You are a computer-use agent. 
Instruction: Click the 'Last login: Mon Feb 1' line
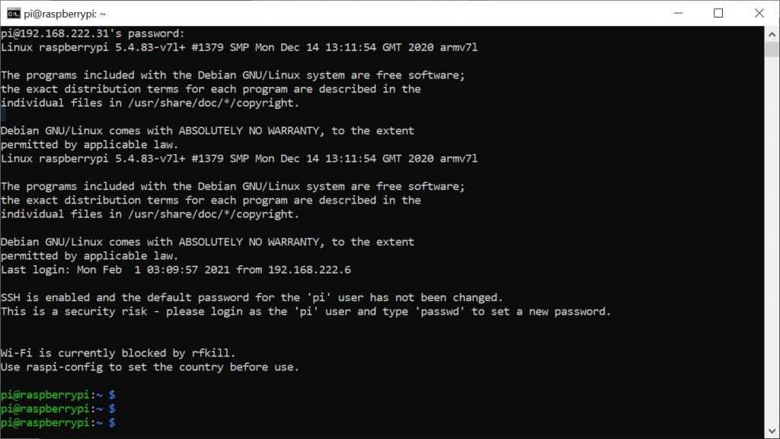click(x=176, y=269)
